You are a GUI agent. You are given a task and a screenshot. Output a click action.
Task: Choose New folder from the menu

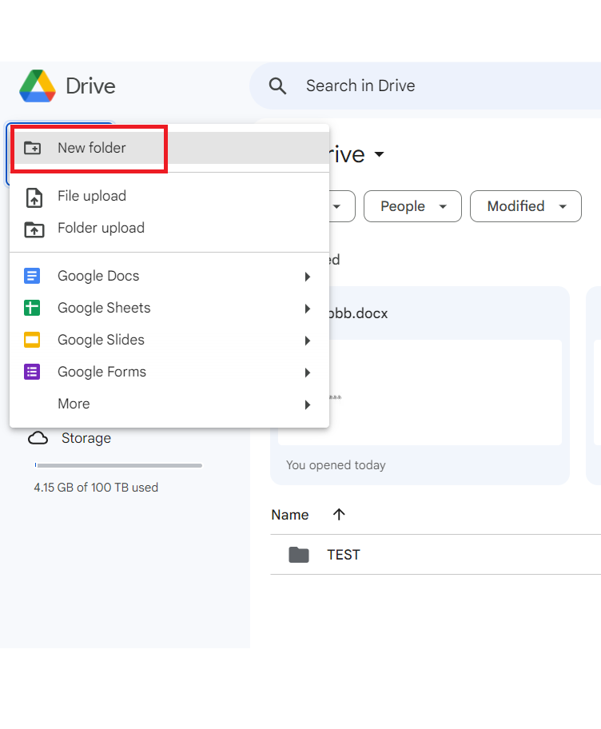point(169,148)
